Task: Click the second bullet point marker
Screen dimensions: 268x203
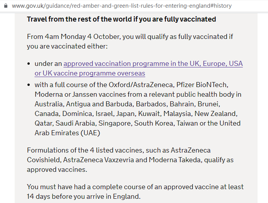Action: click(29, 85)
